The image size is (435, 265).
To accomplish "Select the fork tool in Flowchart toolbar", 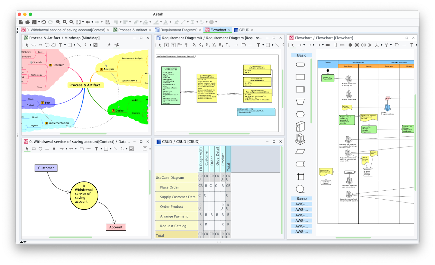I will pyautogui.click(x=377, y=45).
